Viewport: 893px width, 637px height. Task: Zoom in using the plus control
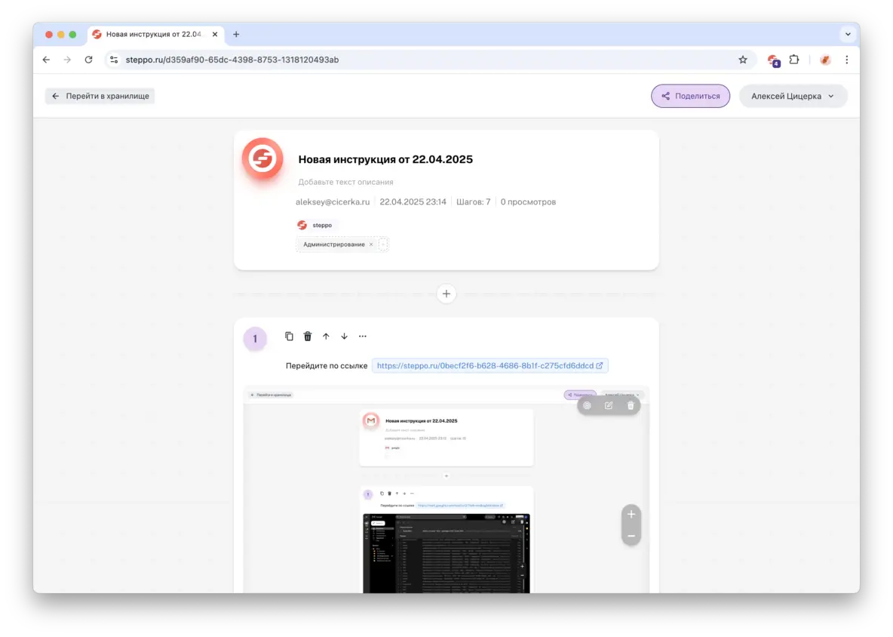tap(631, 514)
